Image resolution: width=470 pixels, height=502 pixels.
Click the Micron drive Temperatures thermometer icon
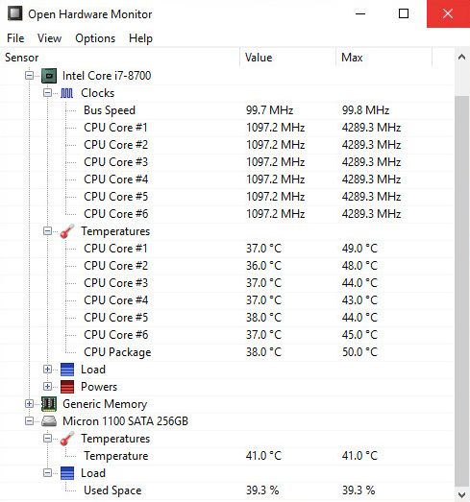tap(67, 439)
